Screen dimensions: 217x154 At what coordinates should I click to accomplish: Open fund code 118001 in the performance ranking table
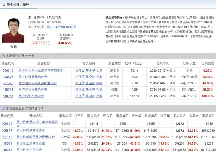tap(7, 144)
